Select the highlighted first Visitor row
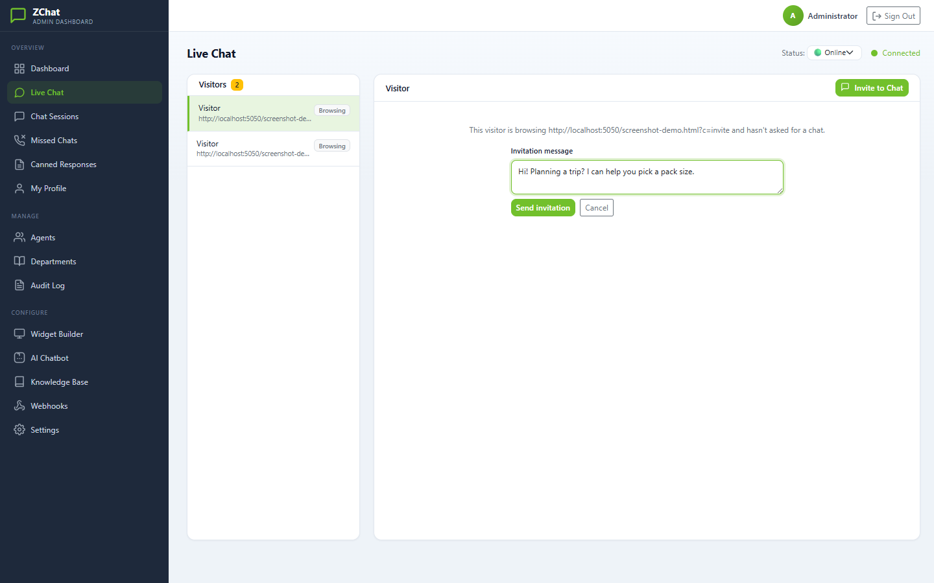 pos(274,113)
